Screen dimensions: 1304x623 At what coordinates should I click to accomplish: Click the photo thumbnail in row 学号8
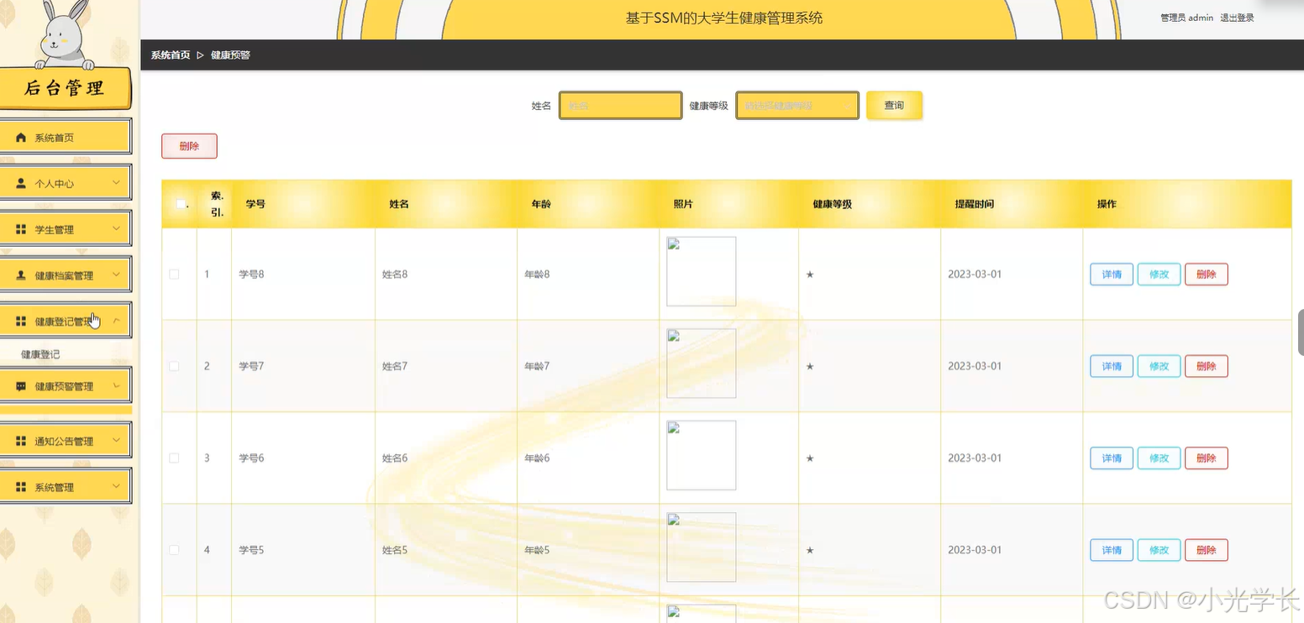702,271
